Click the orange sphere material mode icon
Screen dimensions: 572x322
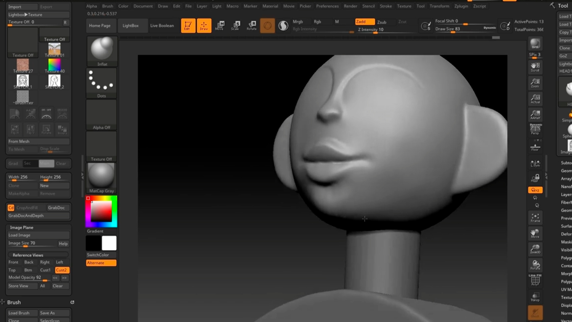click(267, 26)
